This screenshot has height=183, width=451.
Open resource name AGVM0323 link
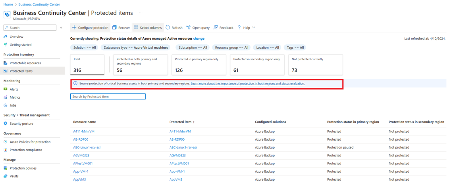[x=81, y=155]
